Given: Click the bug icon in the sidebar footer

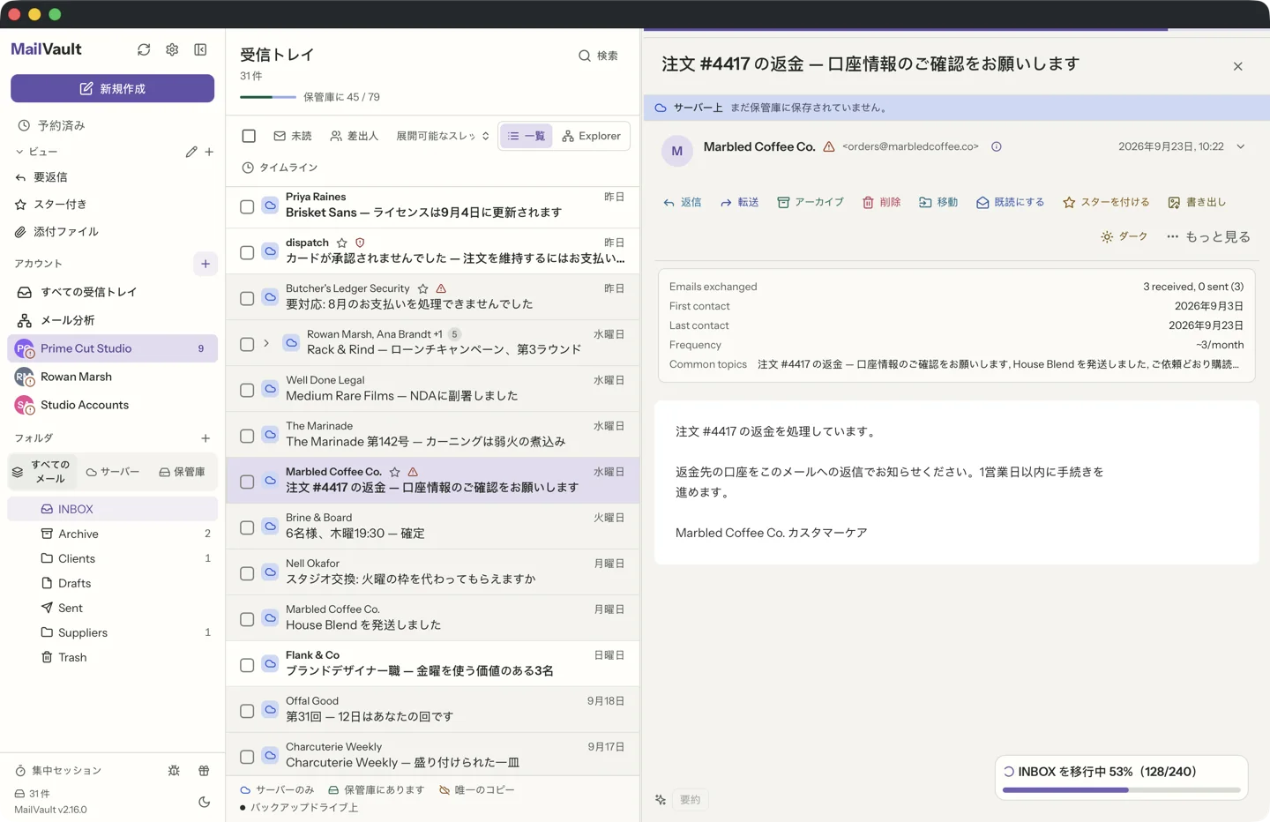Looking at the screenshot, I should [x=174, y=771].
